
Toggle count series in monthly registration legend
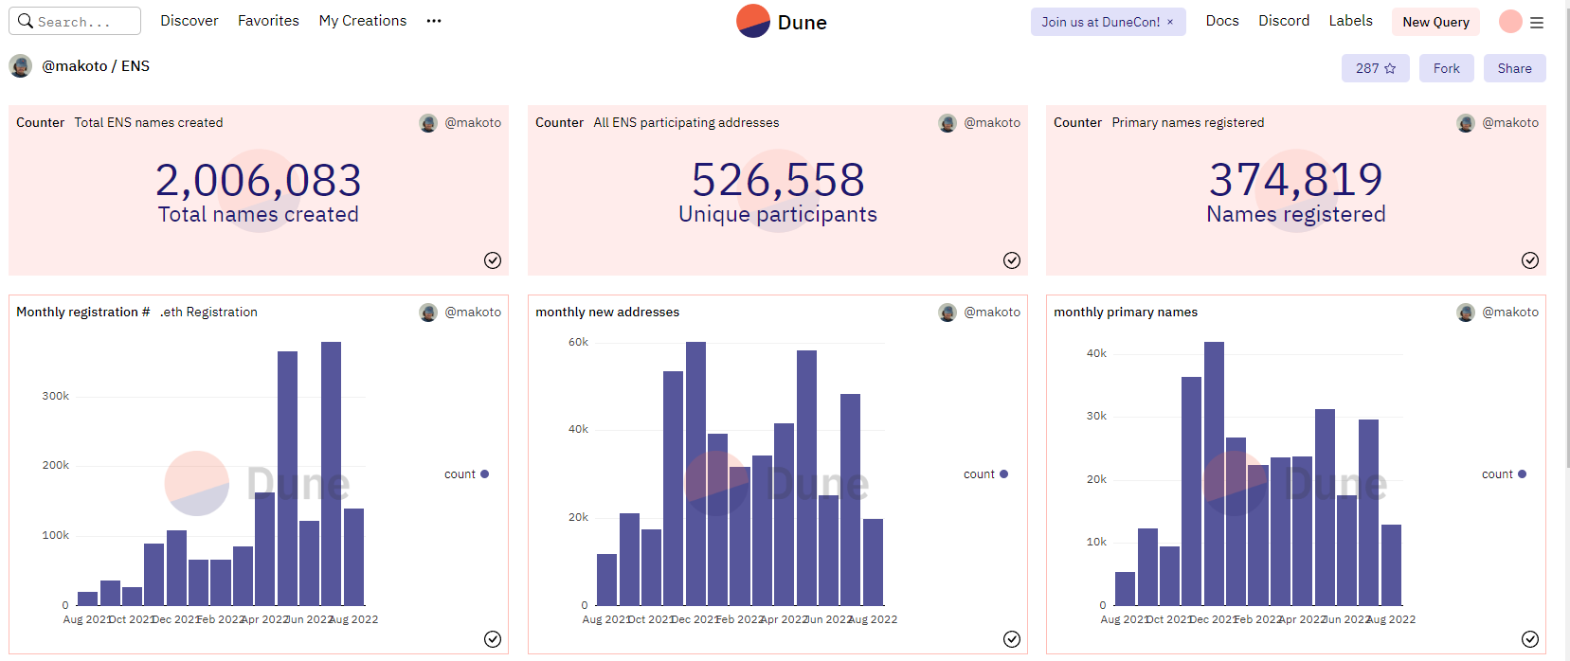point(466,474)
